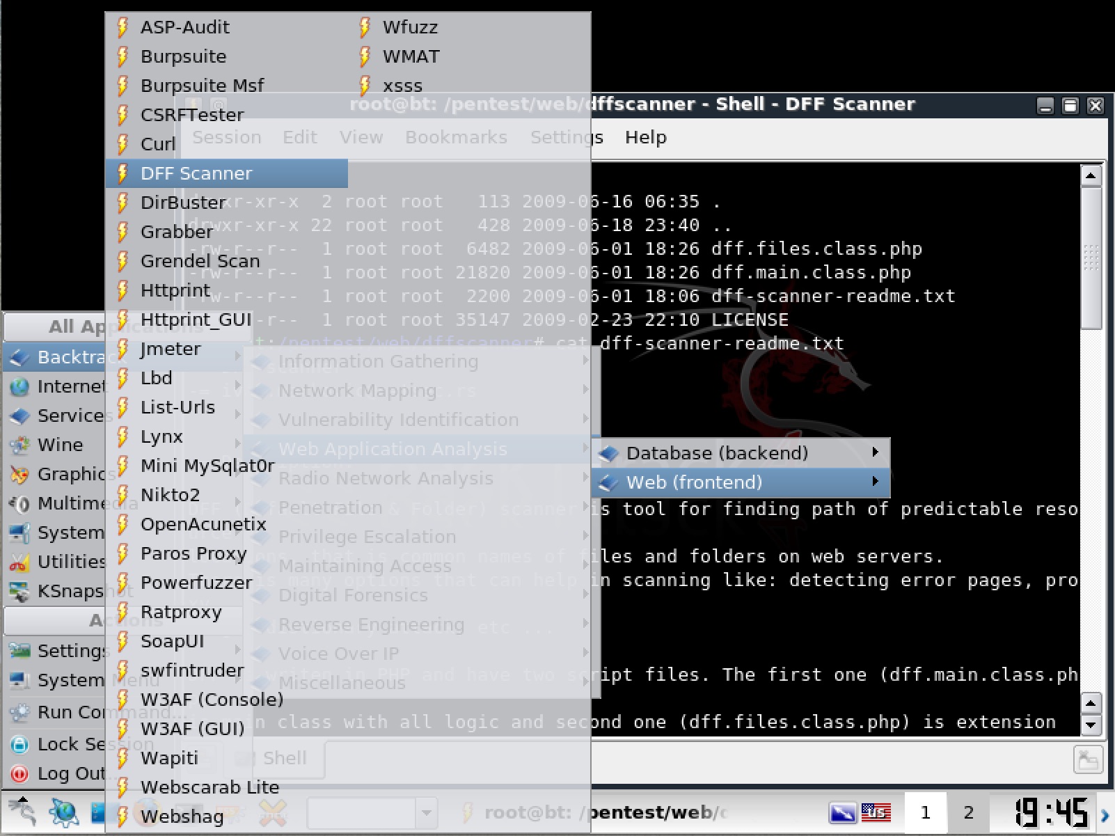Screen dimensions: 1115x836
Task: Expand the Database (backend) submenu arrow
Action: pyautogui.click(x=876, y=452)
